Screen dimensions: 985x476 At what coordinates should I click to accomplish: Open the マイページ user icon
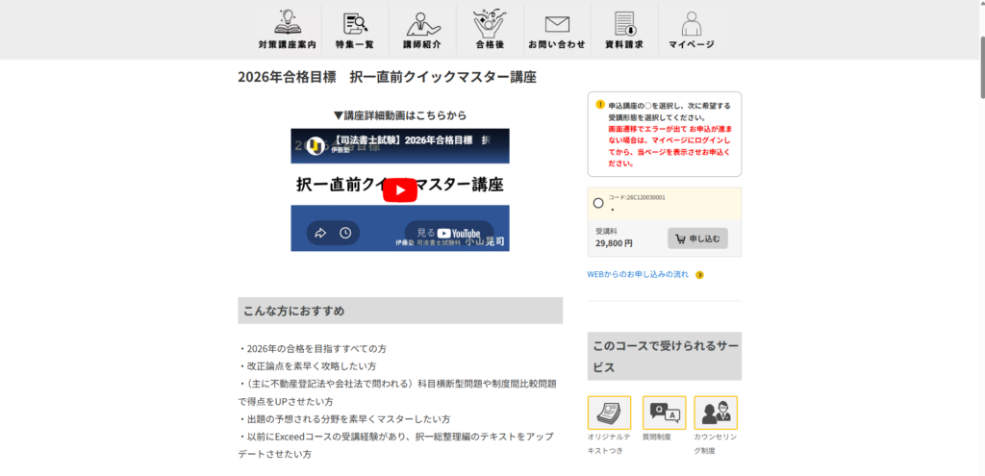coord(691,23)
